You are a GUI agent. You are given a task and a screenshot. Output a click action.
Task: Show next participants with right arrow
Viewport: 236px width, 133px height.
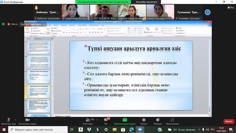click(x=207, y=12)
